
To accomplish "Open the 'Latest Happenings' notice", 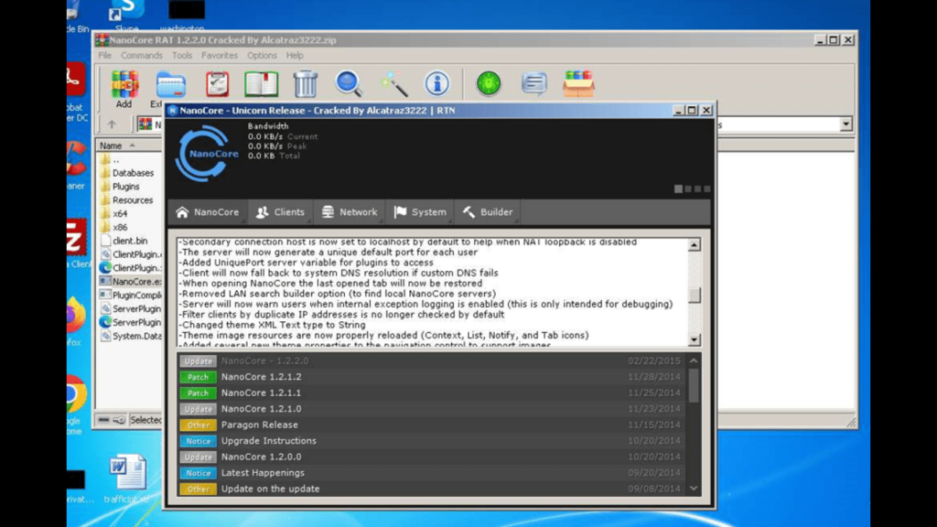I will tap(432, 473).
